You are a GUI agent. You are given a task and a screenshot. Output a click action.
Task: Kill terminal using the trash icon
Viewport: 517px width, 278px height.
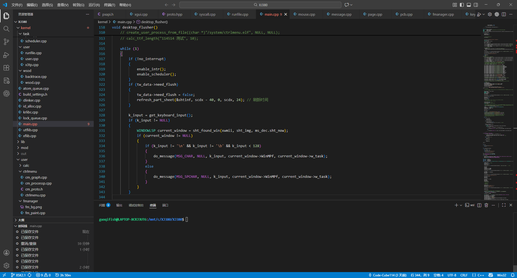[x=486, y=205]
